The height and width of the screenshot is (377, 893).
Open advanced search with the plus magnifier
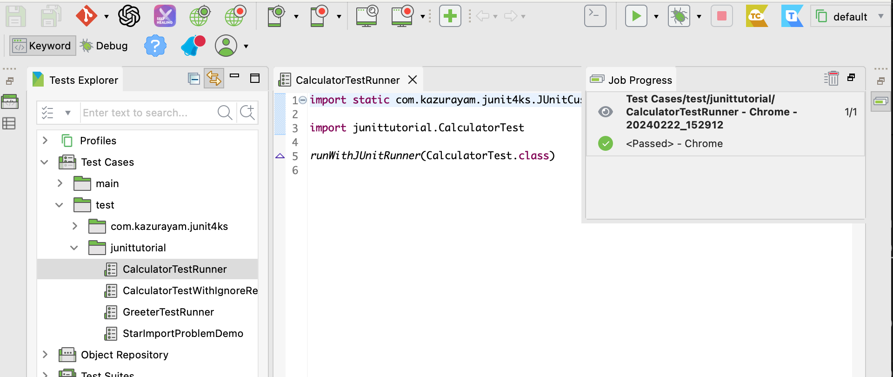click(247, 113)
